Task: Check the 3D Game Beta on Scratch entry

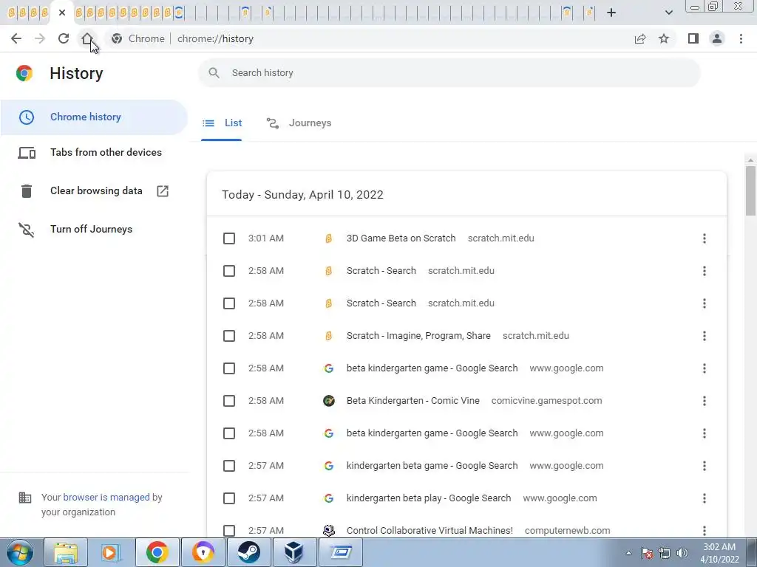Action: (x=229, y=238)
